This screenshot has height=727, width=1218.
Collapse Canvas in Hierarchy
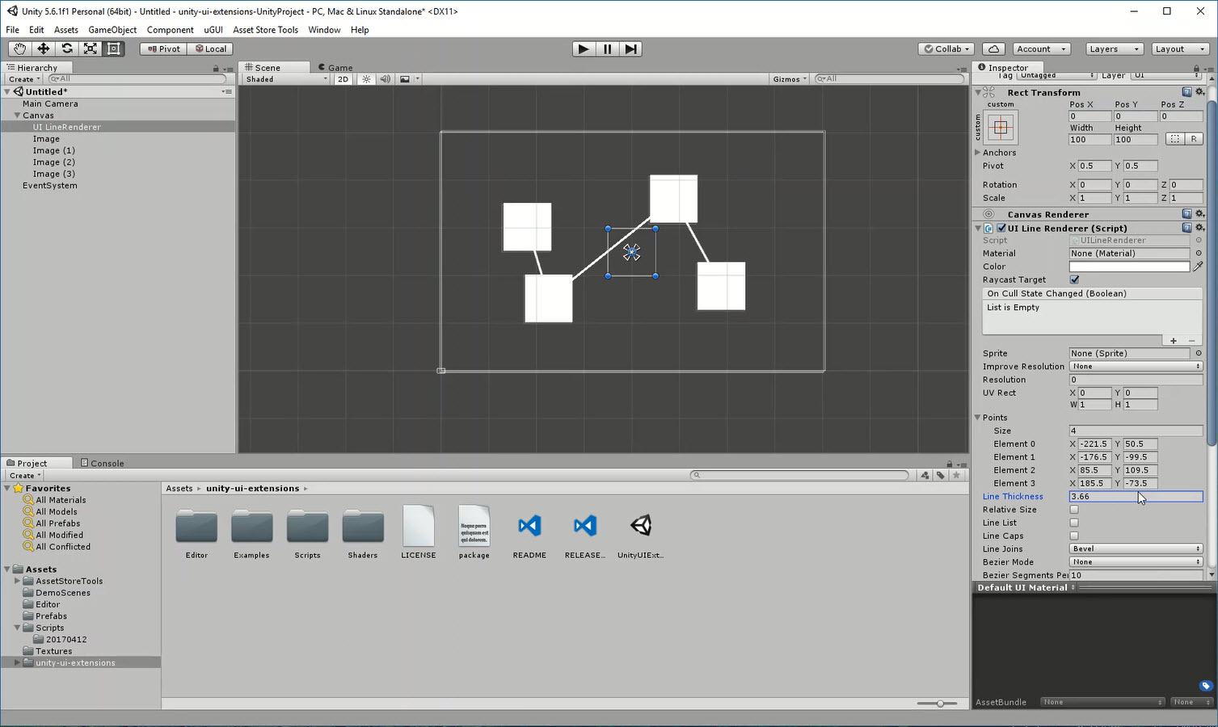coord(17,116)
